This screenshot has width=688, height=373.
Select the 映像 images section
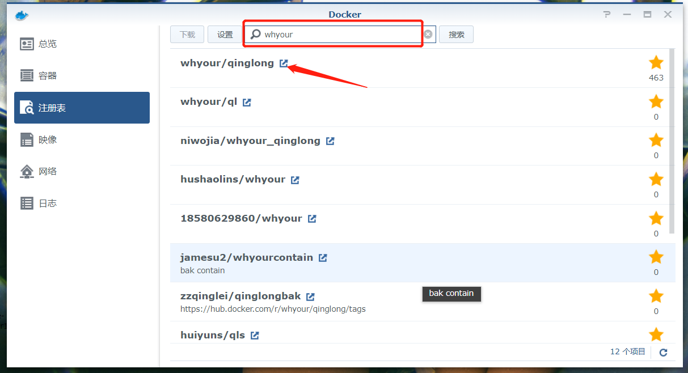48,139
